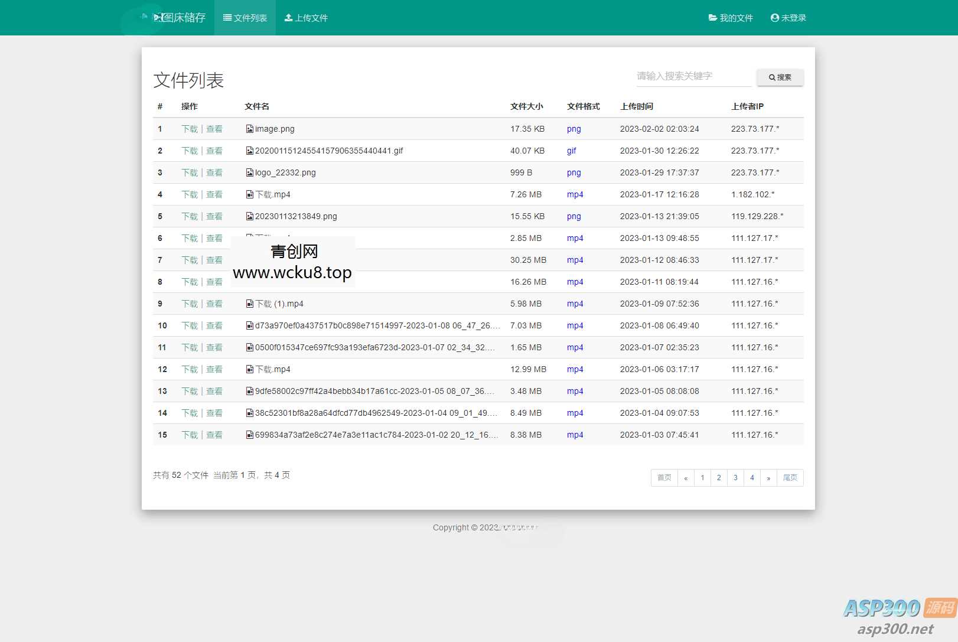The height and width of the screenshot is (642, 958).
Task: Click the gif file icon in row 2
Action: coord(250,151)
